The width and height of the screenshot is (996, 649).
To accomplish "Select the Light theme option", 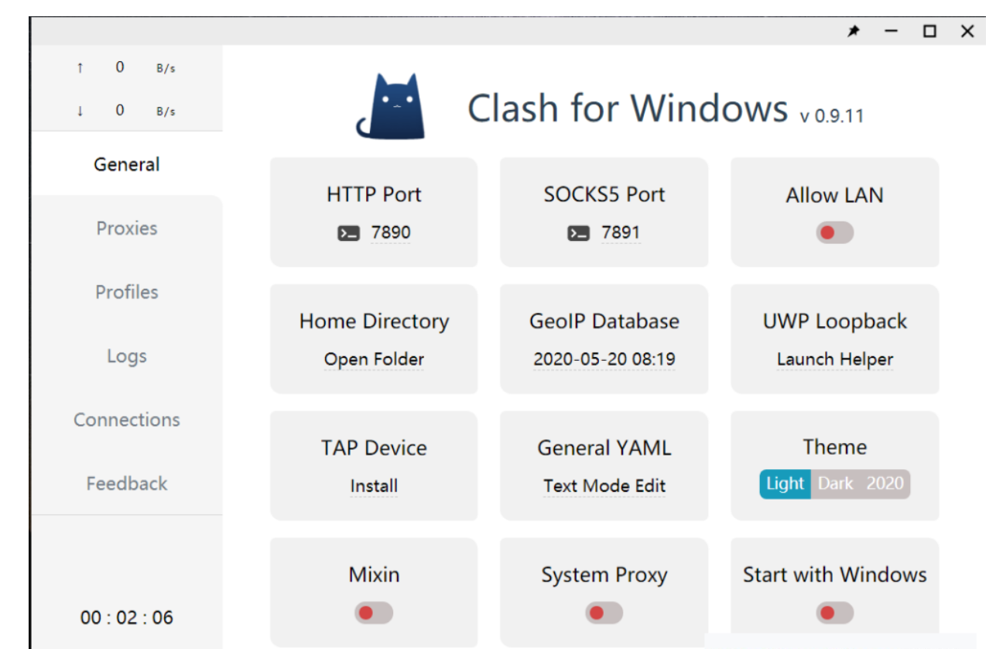I will coord(785,484).
